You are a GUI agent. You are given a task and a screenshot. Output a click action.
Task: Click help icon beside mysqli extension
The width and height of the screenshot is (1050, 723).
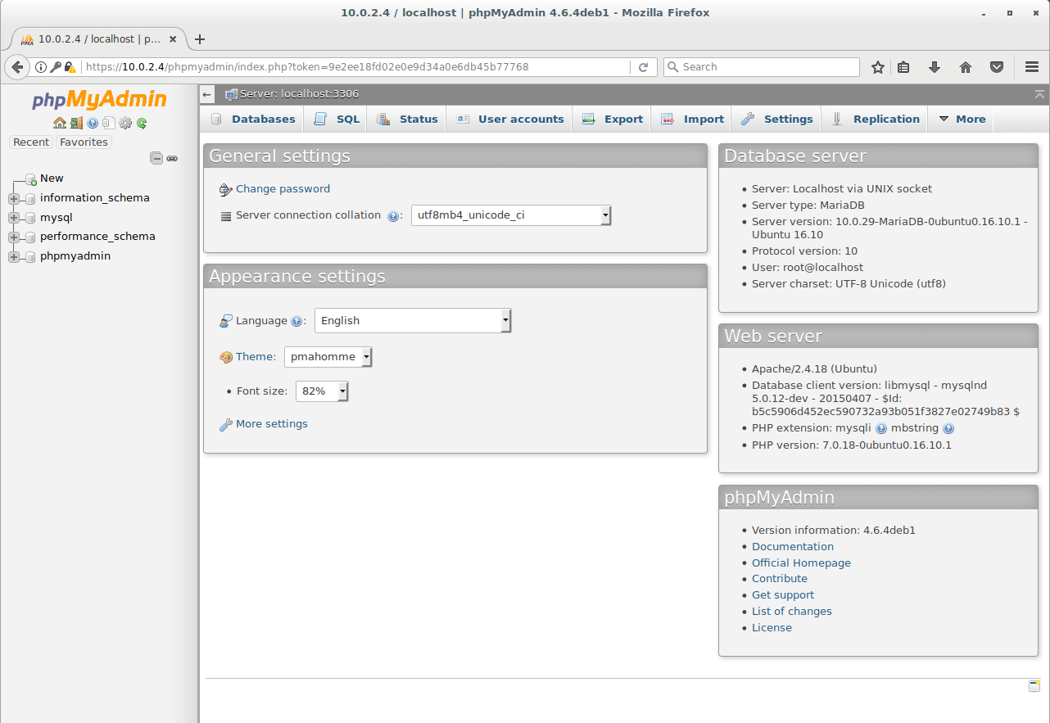(x=881, y=428)
